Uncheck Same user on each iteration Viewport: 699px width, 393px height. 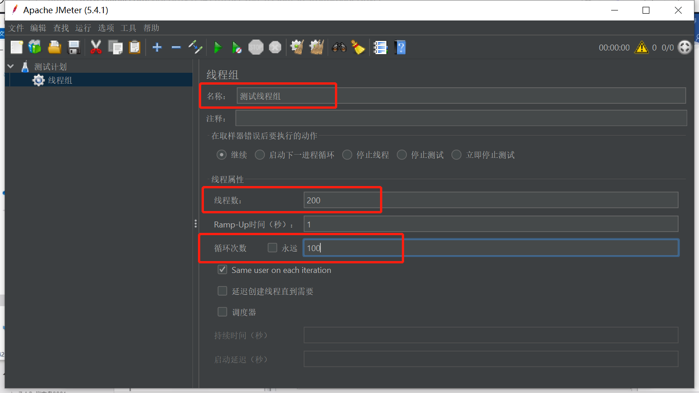click(223, 270)
